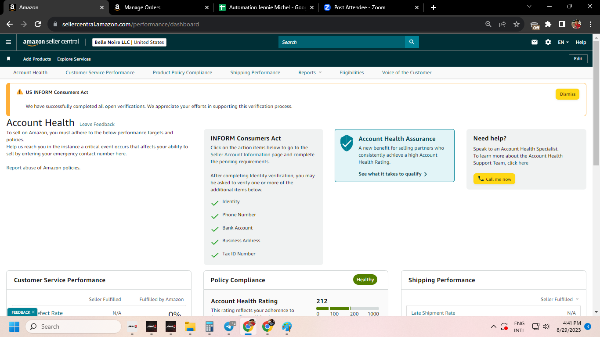Screen dimensions: 600x337
Task: Open the messages envelope icon
Action: point(535,42)
